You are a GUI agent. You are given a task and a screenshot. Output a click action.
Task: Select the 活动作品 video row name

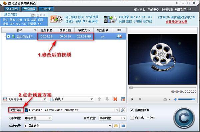[x=26, y=36]
